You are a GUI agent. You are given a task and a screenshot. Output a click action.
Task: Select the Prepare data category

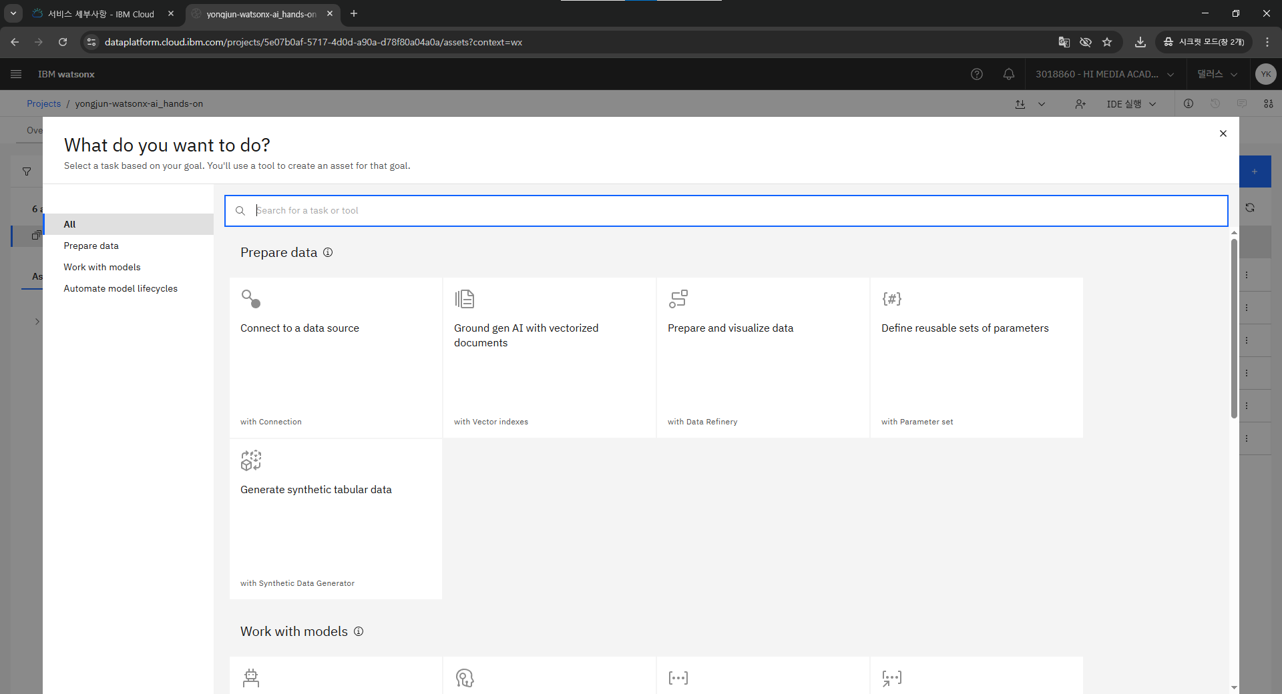pos(129,246)
